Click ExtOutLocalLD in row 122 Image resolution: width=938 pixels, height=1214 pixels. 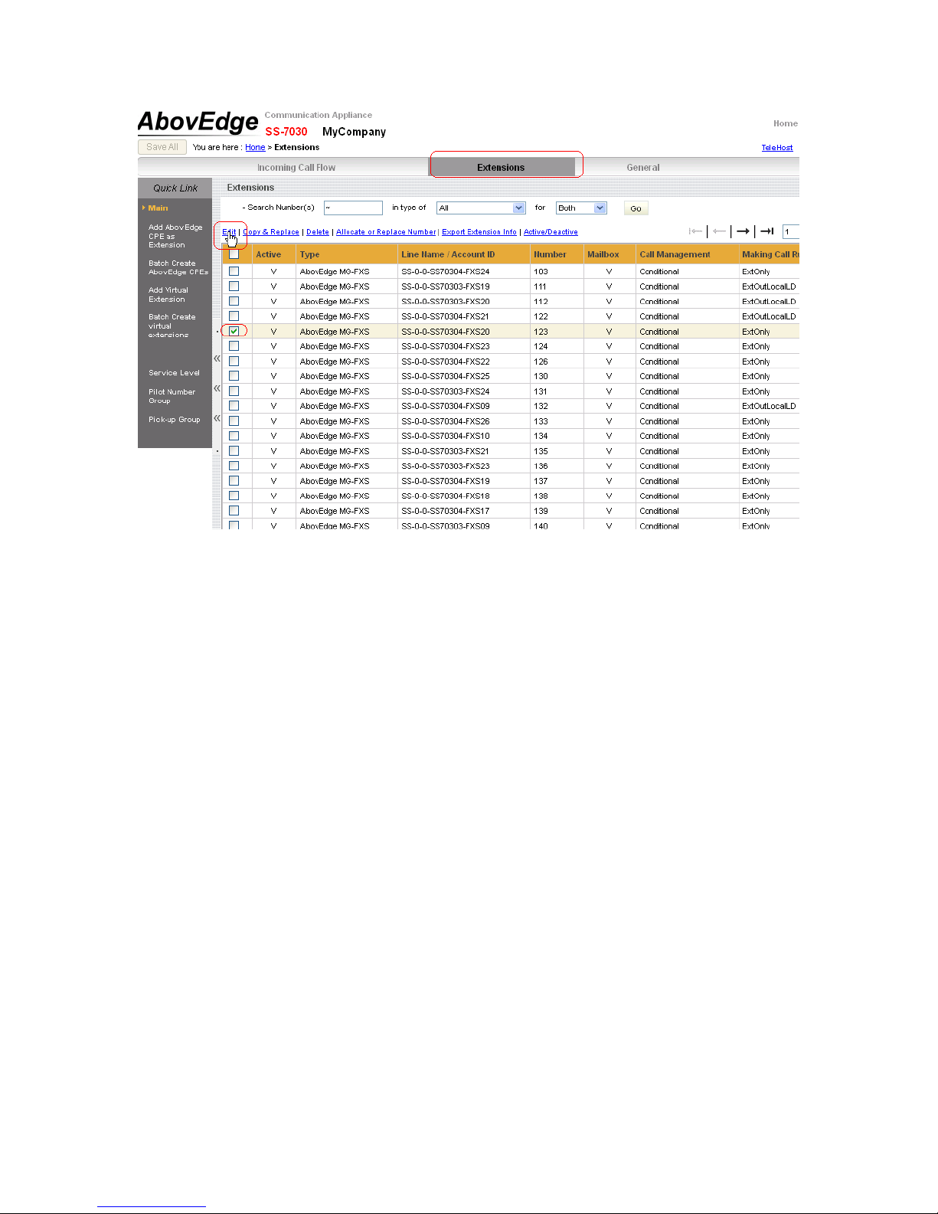[x=769, y=316]
